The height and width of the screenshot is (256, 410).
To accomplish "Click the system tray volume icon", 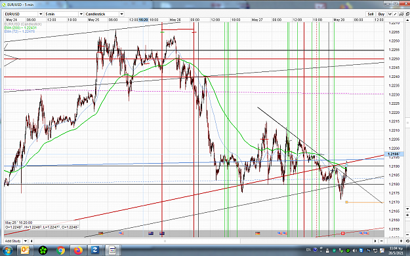I will (354, 251).
